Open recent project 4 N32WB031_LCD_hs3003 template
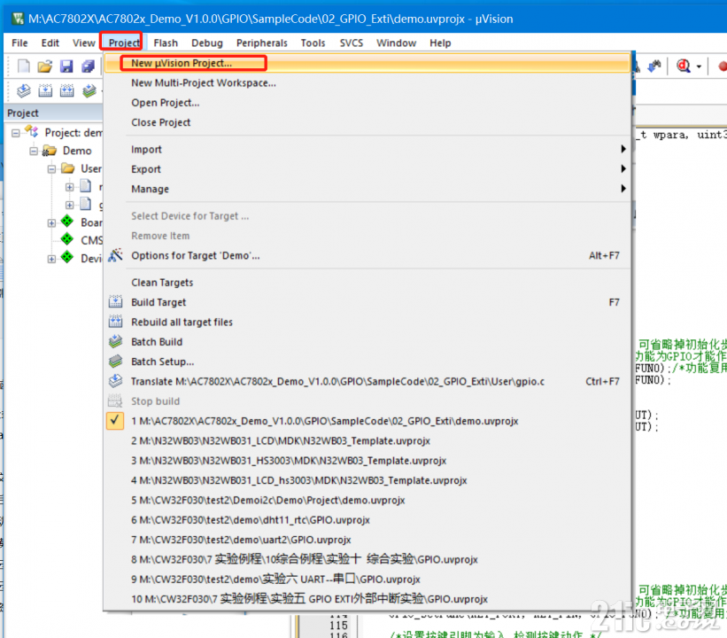The height and width of the screenshot is (638, 727). point(367,480)
